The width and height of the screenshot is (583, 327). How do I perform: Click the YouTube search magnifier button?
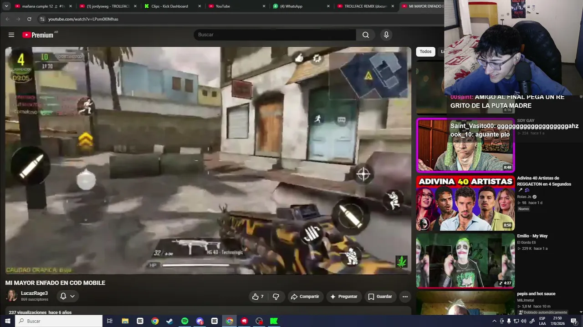point(366,35)
